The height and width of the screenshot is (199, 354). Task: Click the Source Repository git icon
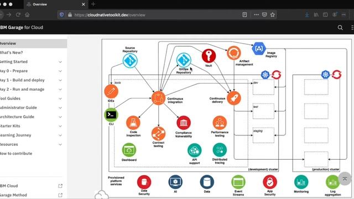pos(130,60)
